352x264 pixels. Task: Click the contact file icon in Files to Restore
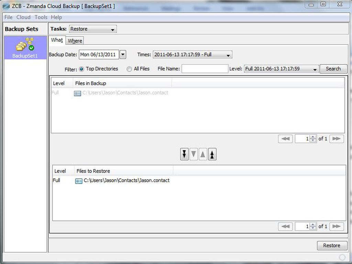(x=79, y=181)
